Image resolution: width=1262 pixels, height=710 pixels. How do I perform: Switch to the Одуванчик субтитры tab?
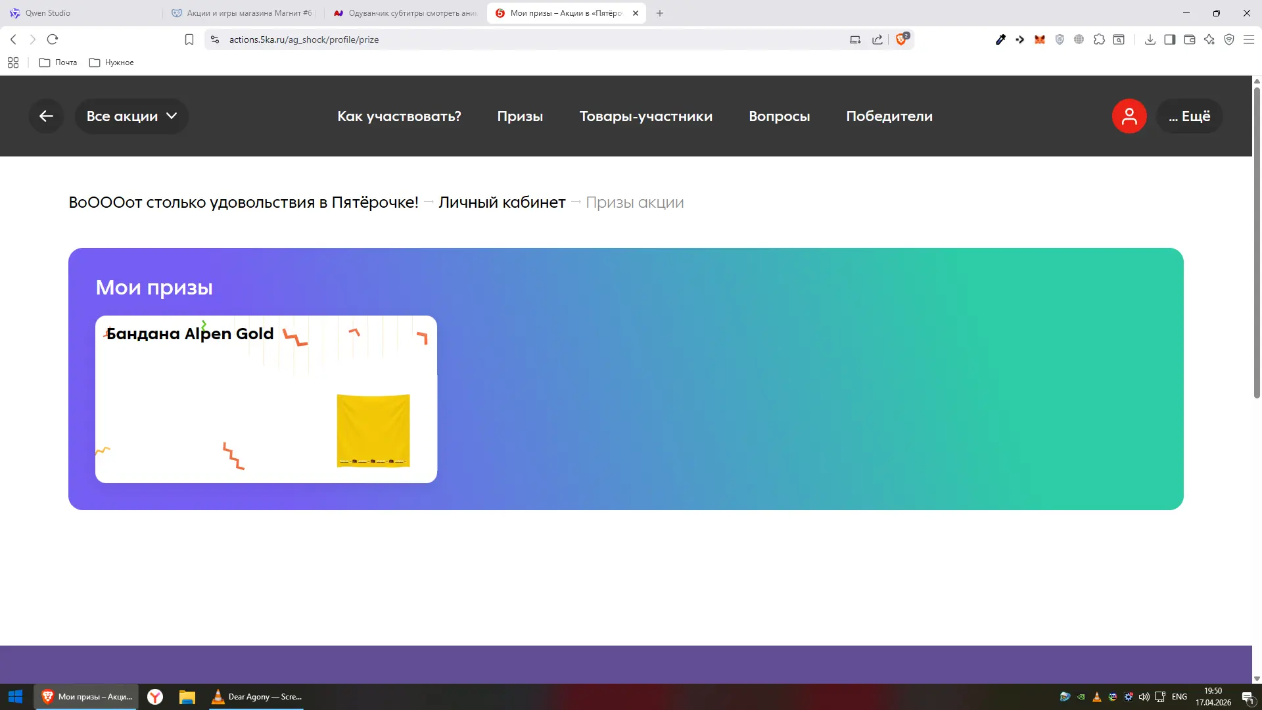406,13
